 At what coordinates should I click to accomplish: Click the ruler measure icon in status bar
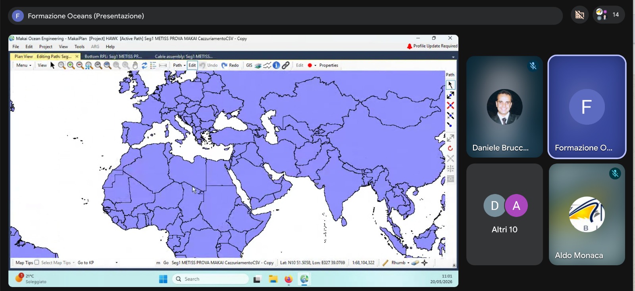coord(385,262)
